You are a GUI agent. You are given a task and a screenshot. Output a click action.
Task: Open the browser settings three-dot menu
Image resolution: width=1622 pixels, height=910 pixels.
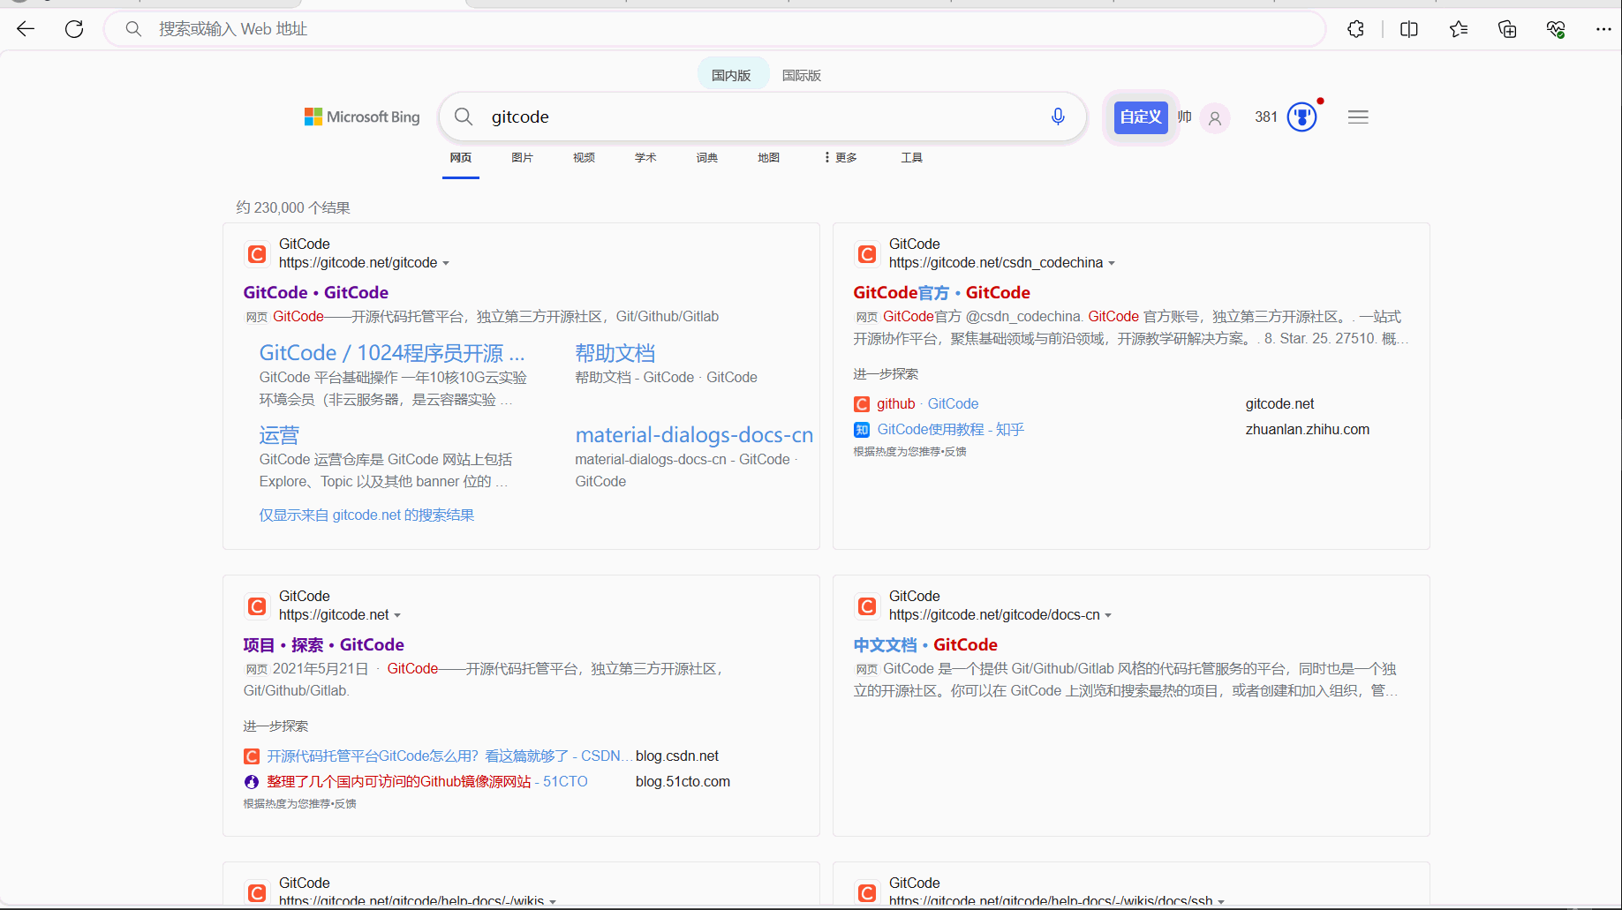[x=1603, y=29]
